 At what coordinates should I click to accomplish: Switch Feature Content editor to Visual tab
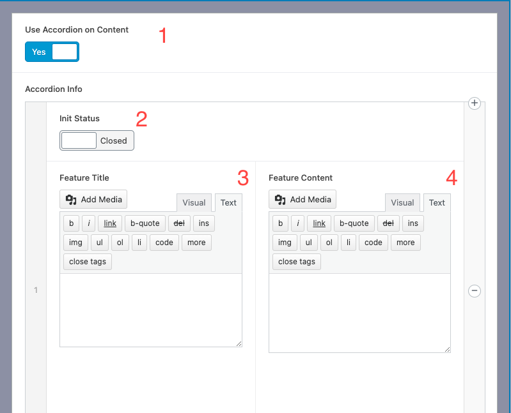pyautogui.click(x=402, y=202)
